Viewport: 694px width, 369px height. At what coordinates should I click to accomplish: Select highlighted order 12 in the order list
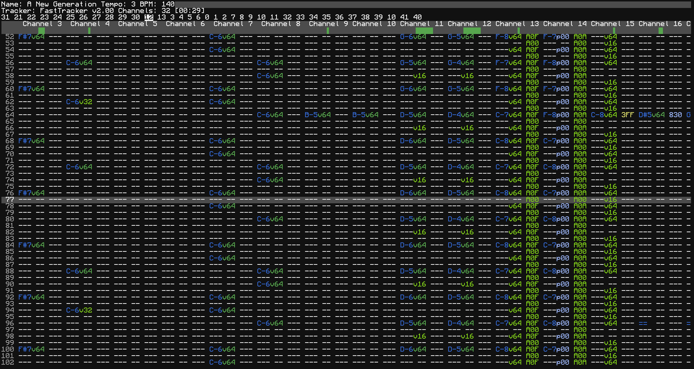149,17
